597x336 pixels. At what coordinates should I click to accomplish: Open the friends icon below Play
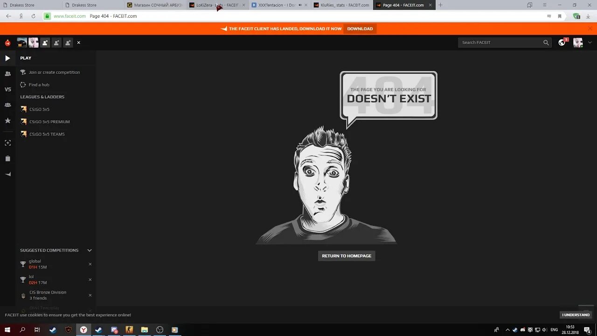(x=7, y=74)
